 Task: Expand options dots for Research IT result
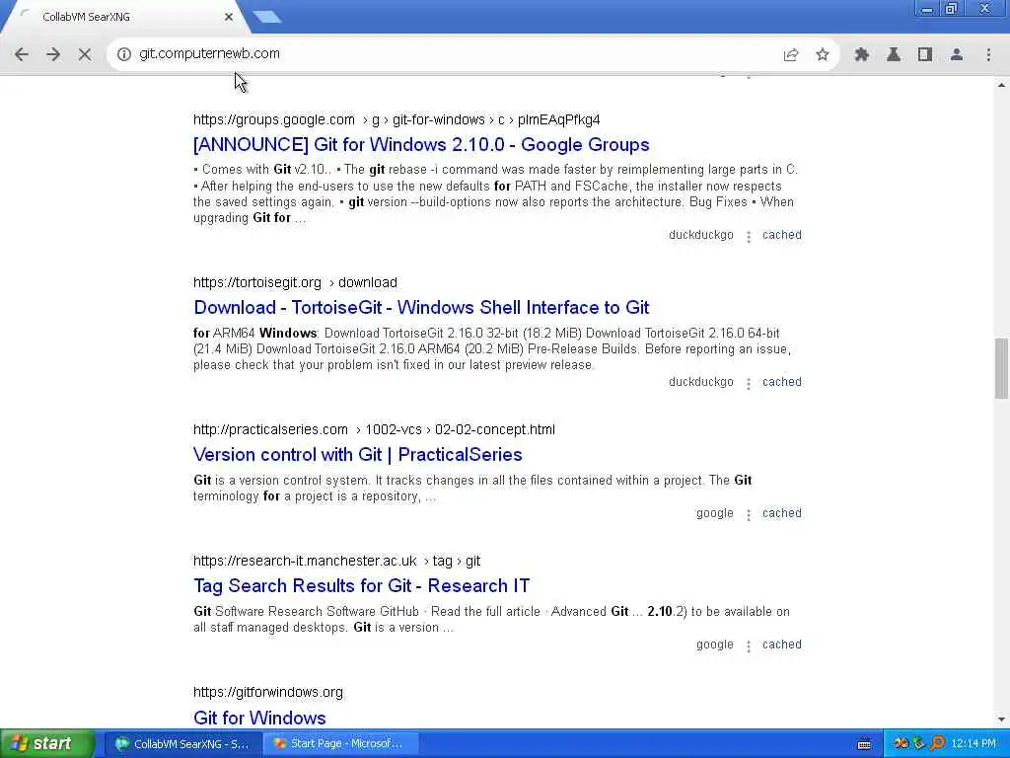point(749,646)
